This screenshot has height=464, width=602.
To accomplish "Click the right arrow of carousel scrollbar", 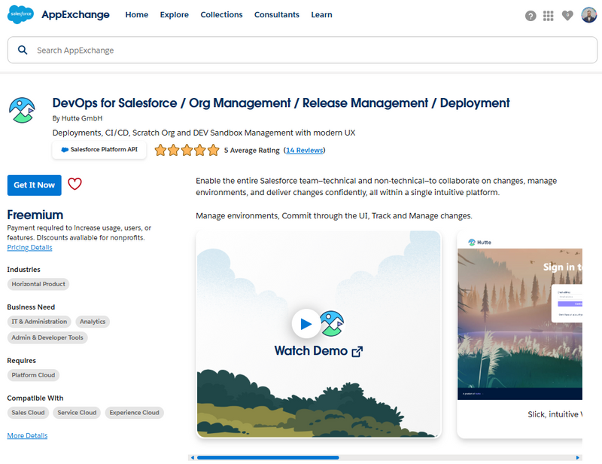I will tap(577, 457).
